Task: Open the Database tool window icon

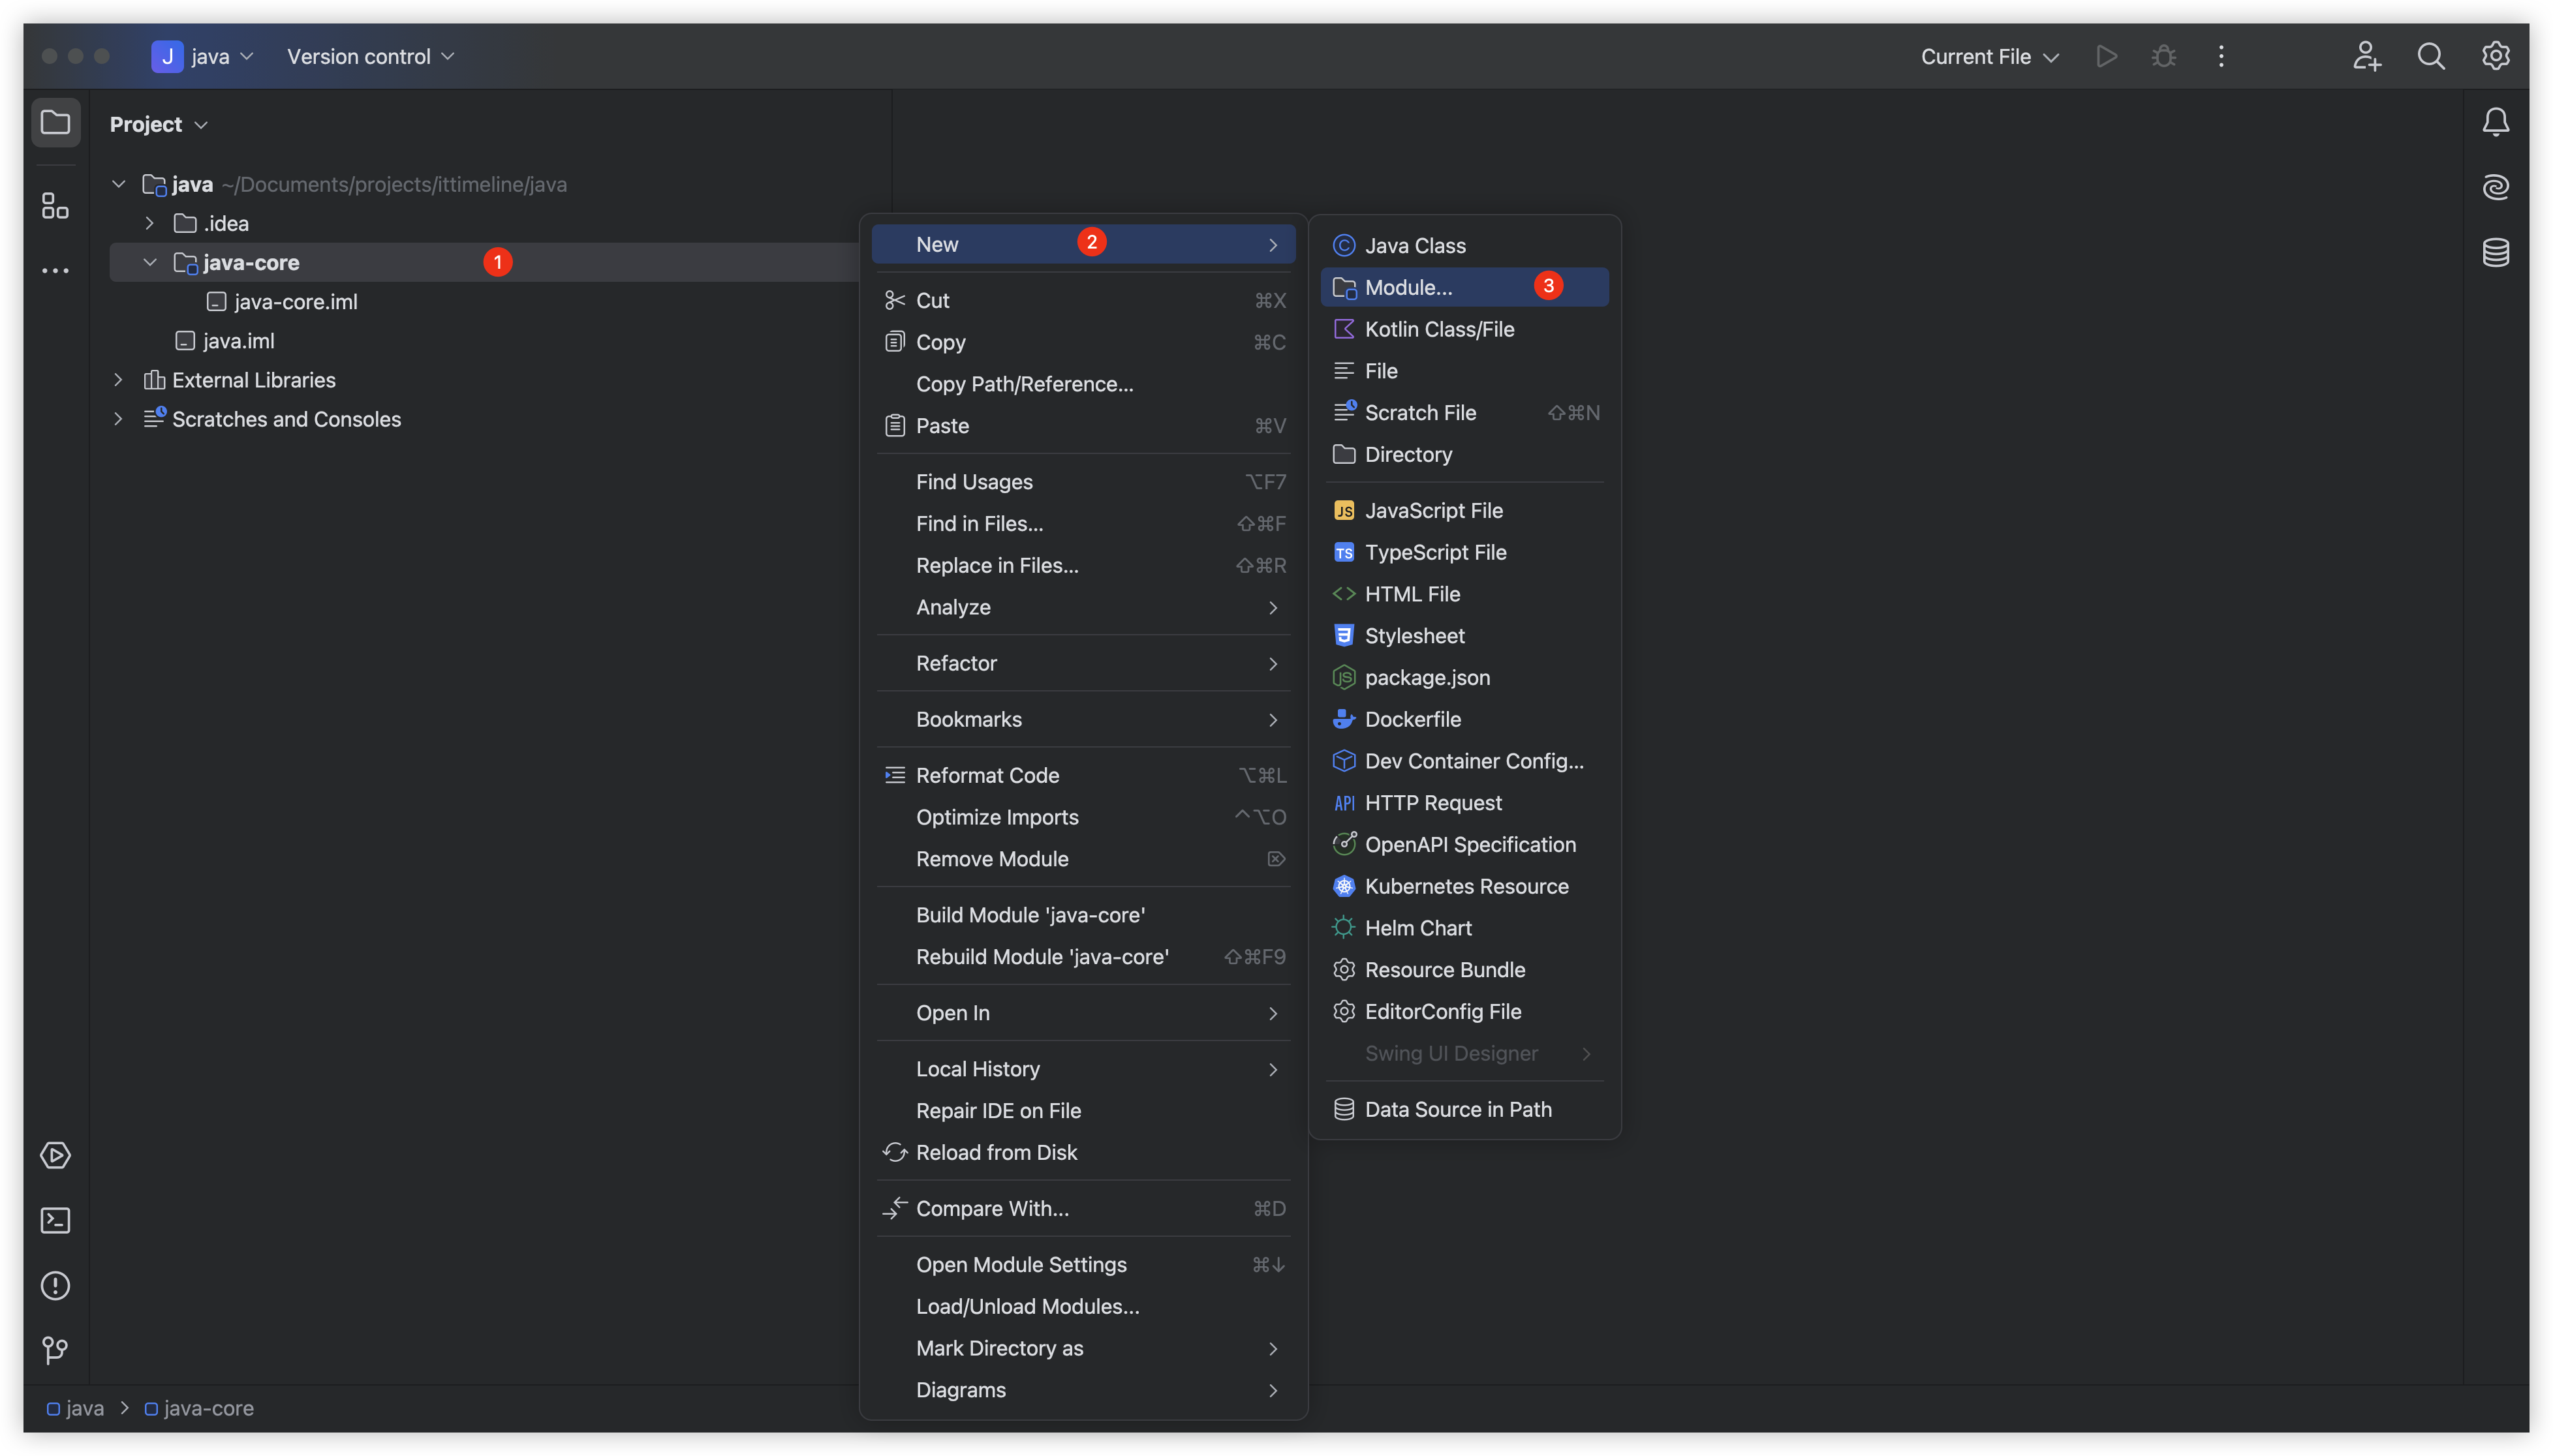Action: pyautogui.click(x=2495, y=252)
